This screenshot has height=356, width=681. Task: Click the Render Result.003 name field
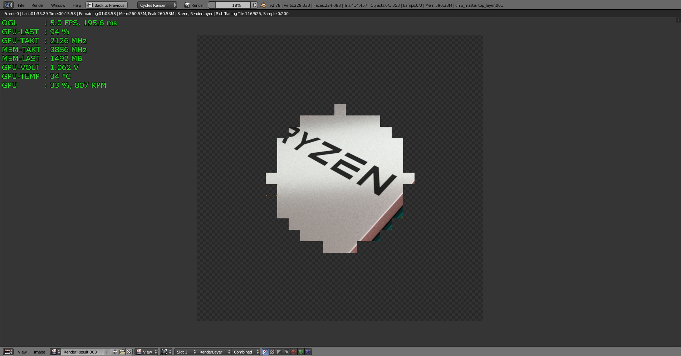[x=82, y=352]
